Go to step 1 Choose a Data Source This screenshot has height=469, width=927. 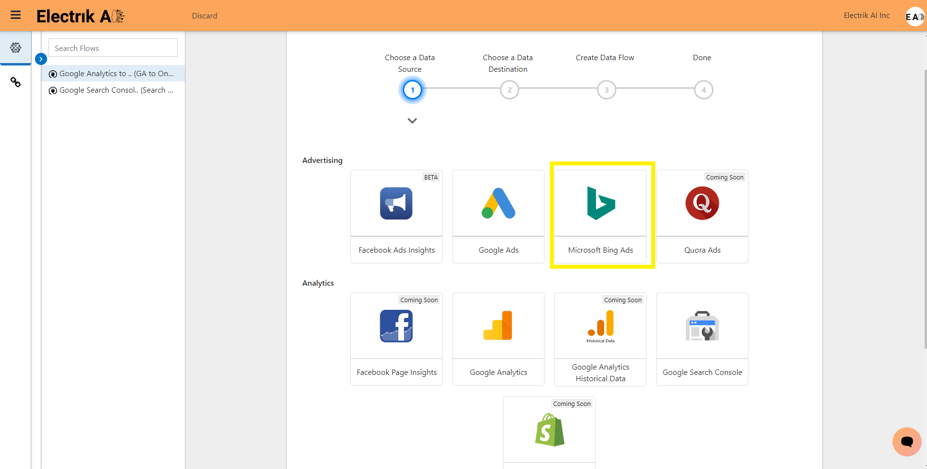pos(413,90)
